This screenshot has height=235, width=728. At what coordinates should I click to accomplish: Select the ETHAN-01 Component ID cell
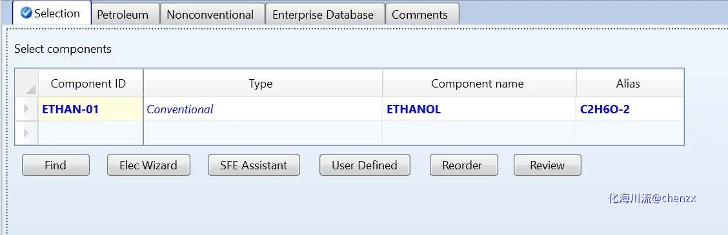90,109
